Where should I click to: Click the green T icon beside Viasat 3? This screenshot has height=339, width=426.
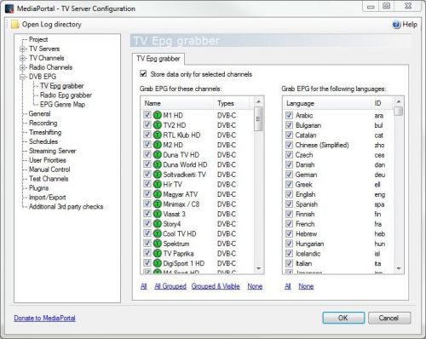click(x=158, y=214)
